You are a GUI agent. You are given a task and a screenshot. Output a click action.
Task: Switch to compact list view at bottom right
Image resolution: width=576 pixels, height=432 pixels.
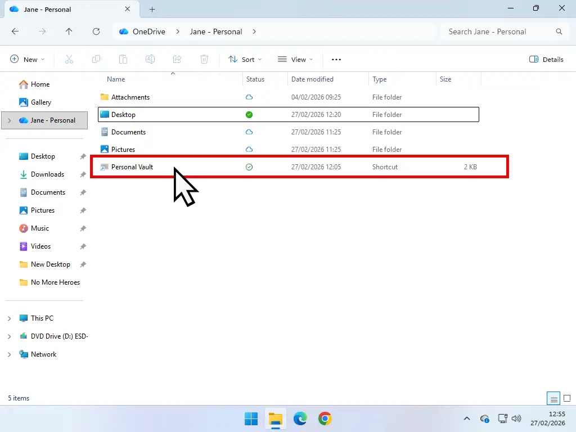tap(553, 398)
